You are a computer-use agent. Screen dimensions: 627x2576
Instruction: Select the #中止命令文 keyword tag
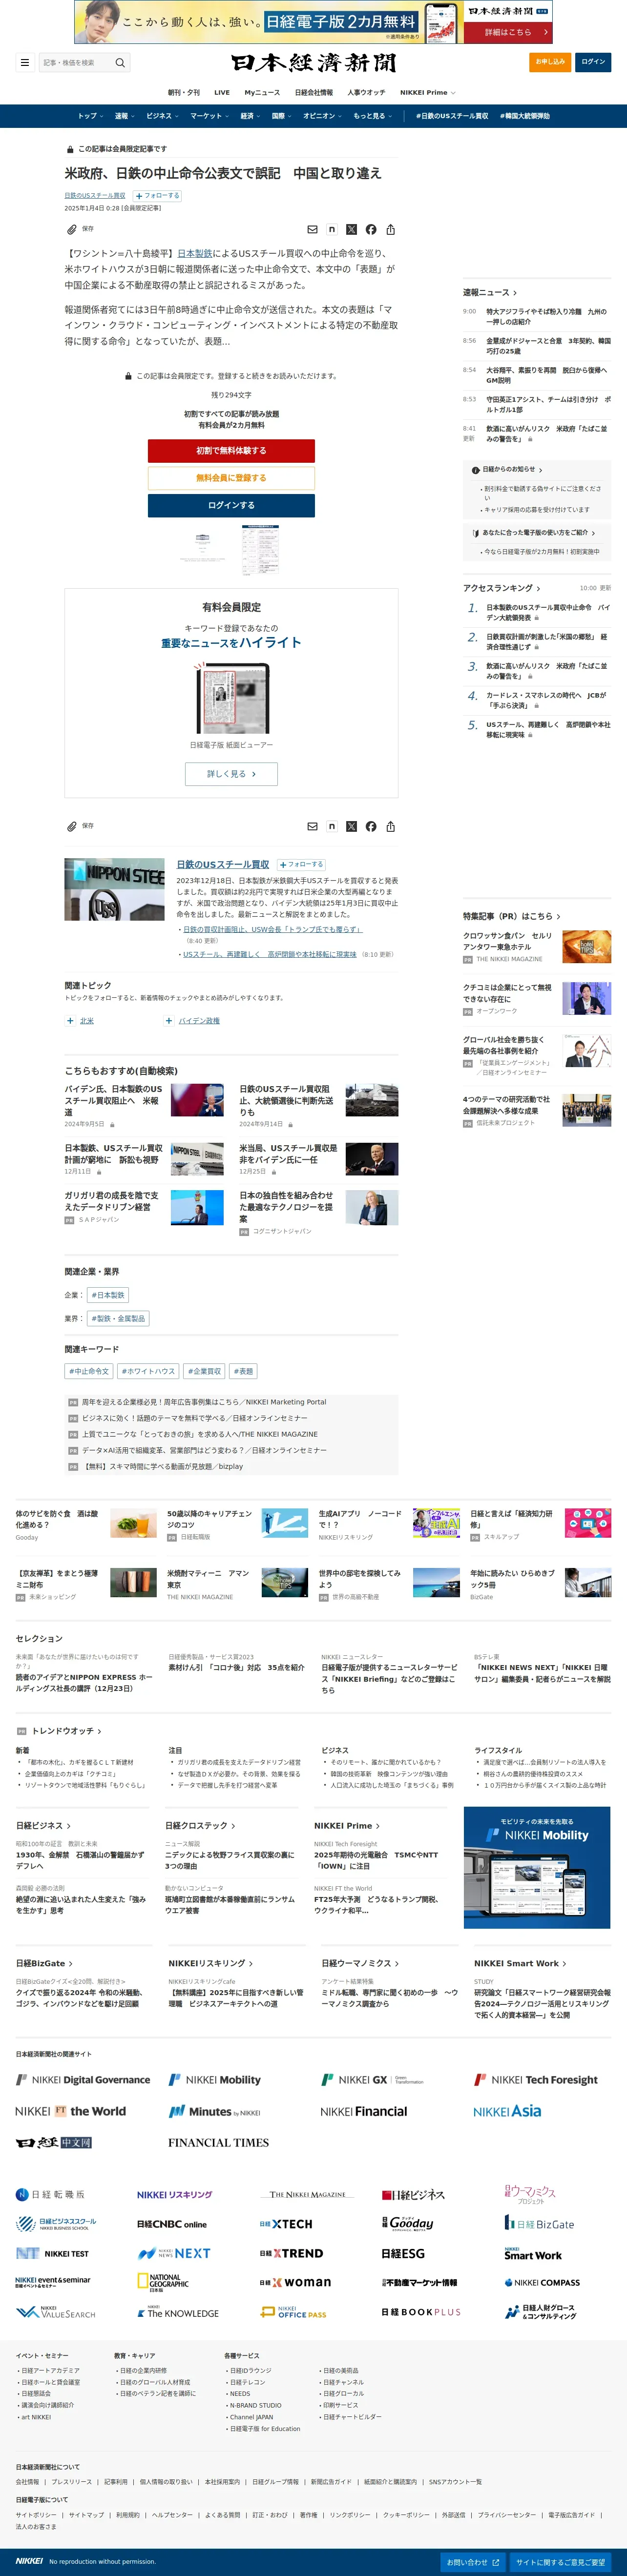point(89,1371)
